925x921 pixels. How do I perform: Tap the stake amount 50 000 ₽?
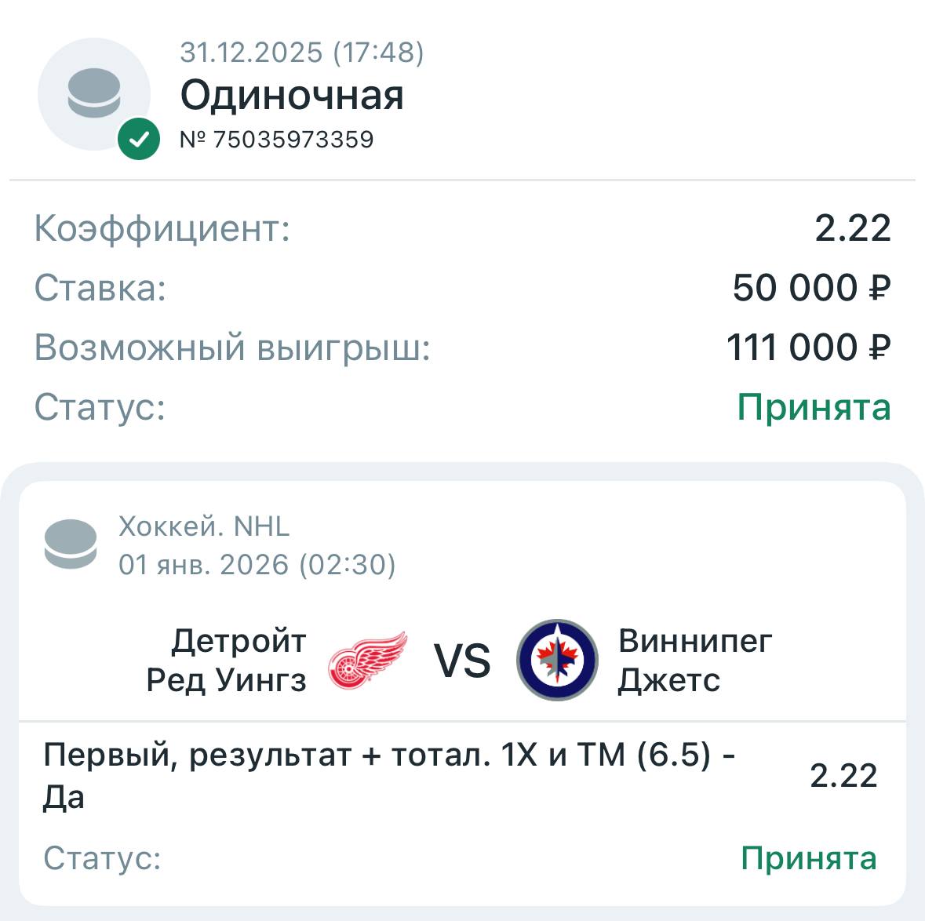[811, 288]
